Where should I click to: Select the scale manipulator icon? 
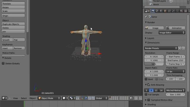pos(93,98)
